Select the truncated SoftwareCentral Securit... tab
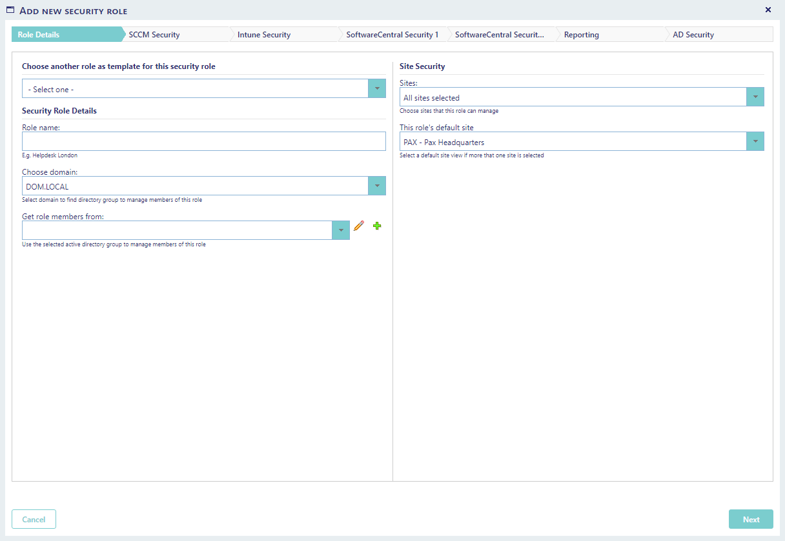 [500, 35]
